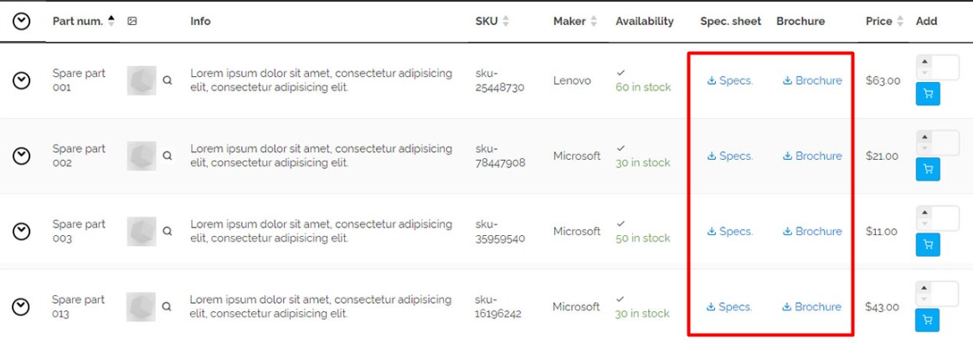Click cart button for Spare part 002
The height and width of the screenshot is (343, 973).
[x=928, y=170]
